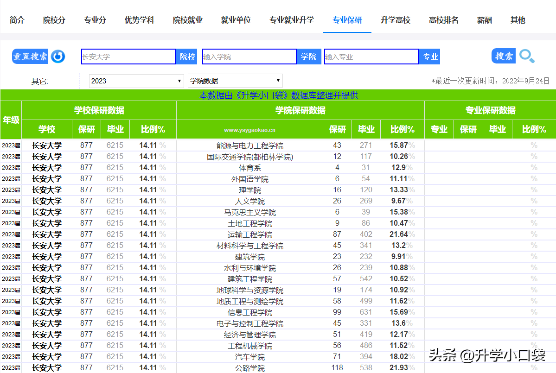Click the 15.87 percentage value
This screenshot has height=373, width=556.
(398, 145)
